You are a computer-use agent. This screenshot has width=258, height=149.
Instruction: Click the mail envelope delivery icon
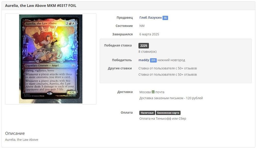point(153,92)
